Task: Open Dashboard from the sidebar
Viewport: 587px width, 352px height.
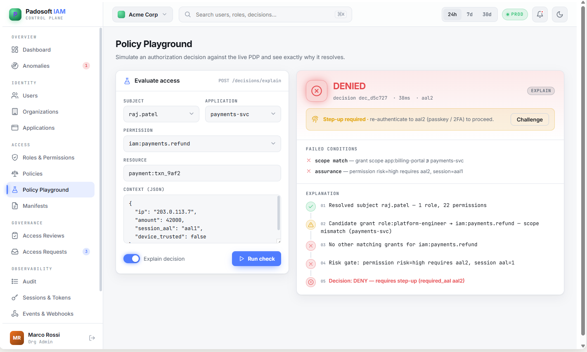Action: (x=50, y=50)
